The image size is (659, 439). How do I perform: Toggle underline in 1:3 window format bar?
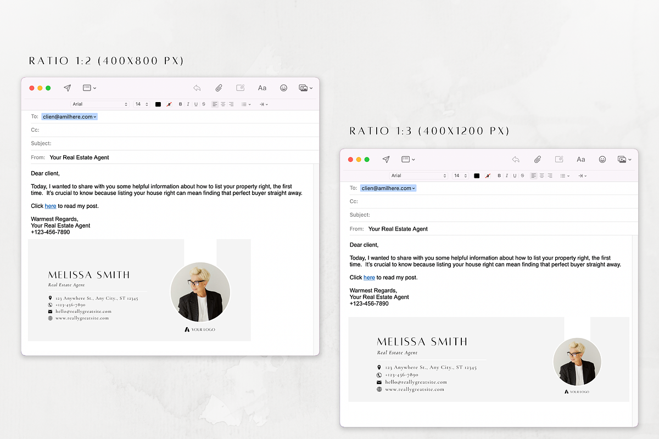515,176
